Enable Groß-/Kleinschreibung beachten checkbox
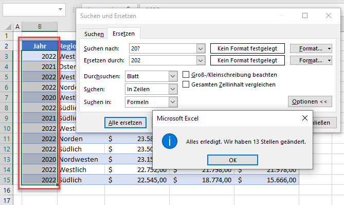The image size is (344, 205). pos(186,75)
